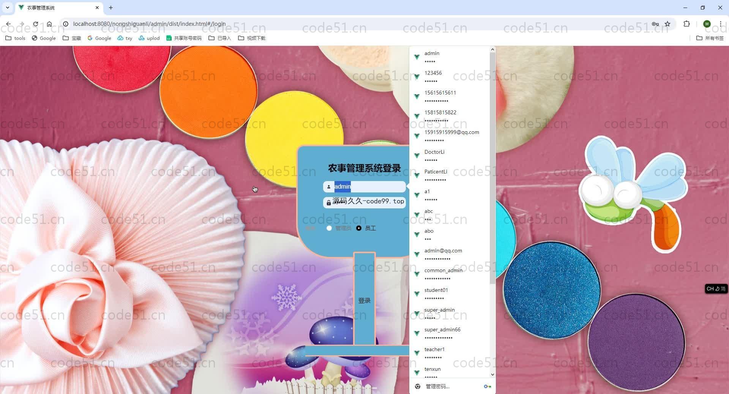This screenshot has height=394, width=729.
Task: Choose saved account super_admin
Action: [x=450, y=314]
